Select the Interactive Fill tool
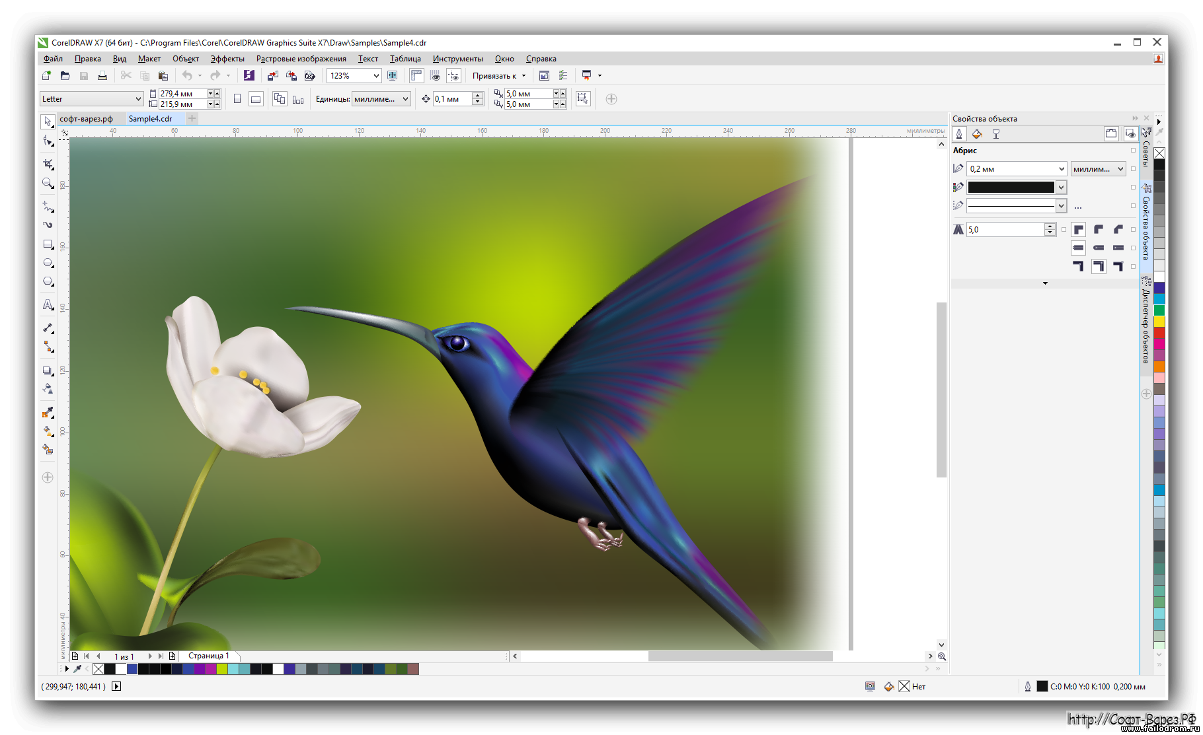Viewport: 1203px width, 735px height. coord(48,431)
